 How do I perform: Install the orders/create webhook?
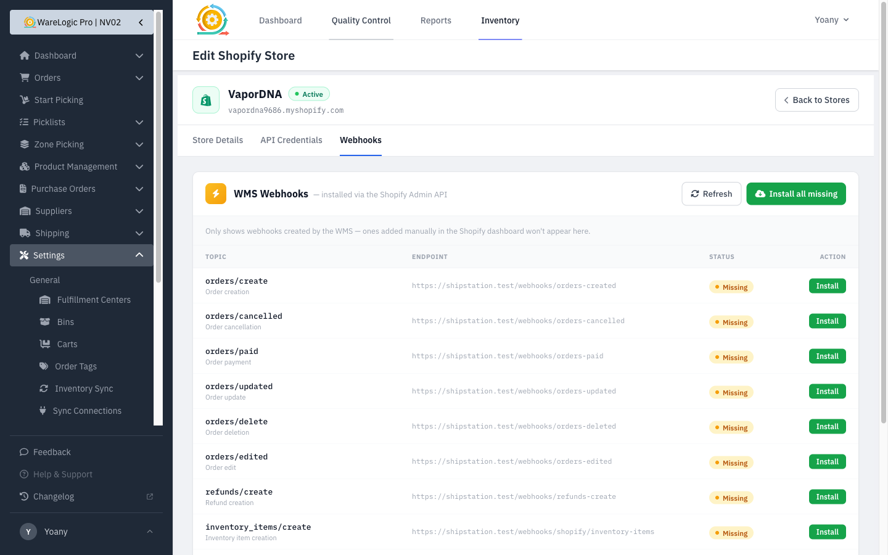(828, 286)
